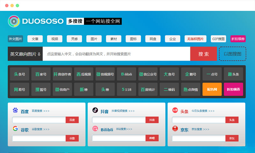Open the 5118 shortcut tile
Viewport: 255px width, 153px height.
coord(127,89)
